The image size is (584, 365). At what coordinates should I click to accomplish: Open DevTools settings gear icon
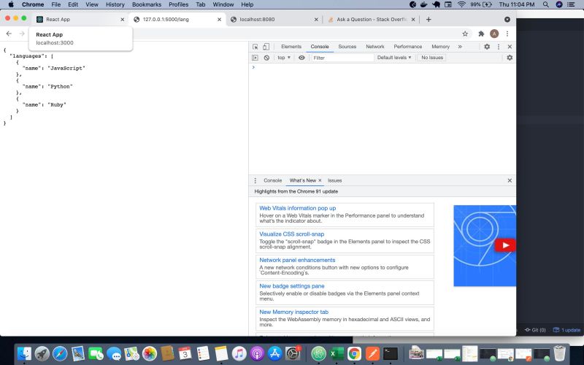pos(487,47)
